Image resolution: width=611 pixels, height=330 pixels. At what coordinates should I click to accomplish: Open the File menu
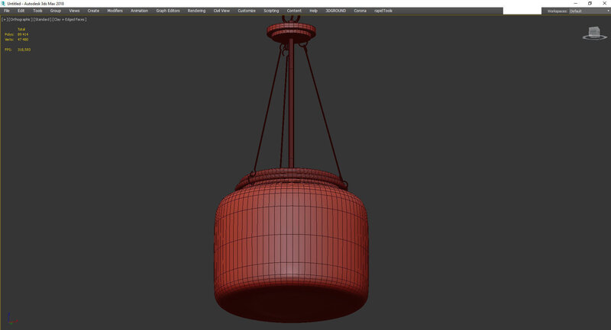click(x=7, y=11)
